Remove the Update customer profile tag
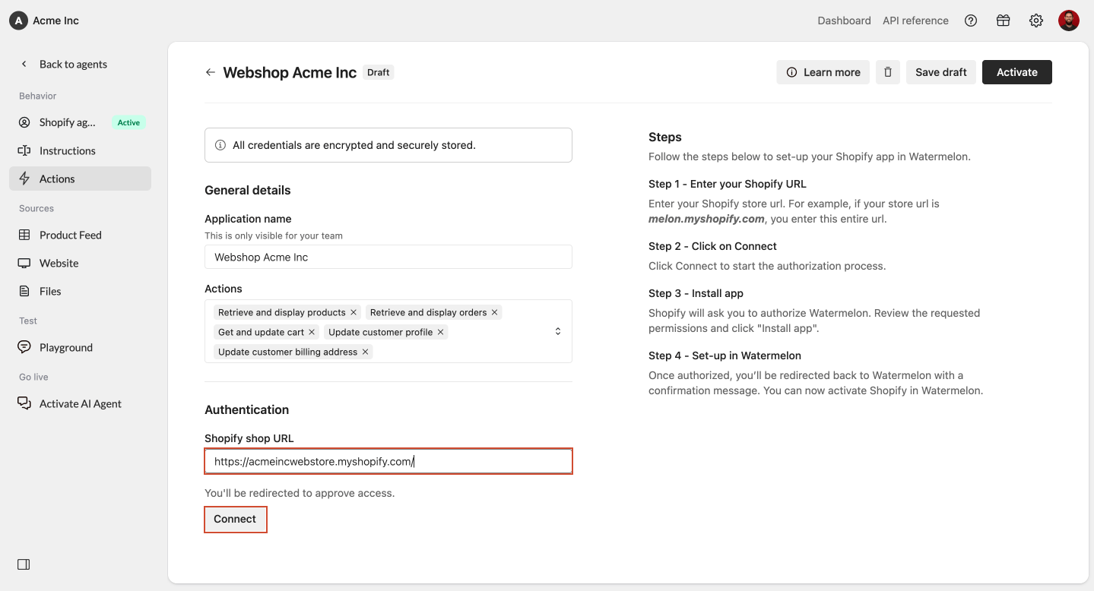The width and height of the screenshot is (1094, 591). (x=440, y=332)
